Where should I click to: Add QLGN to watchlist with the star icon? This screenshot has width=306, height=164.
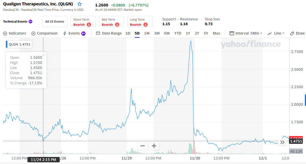coord(80,4)
